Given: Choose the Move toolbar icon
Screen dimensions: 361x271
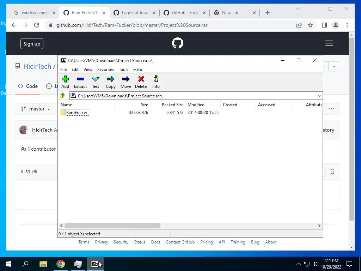Looking at the screenshot, I should click(126, 79).
